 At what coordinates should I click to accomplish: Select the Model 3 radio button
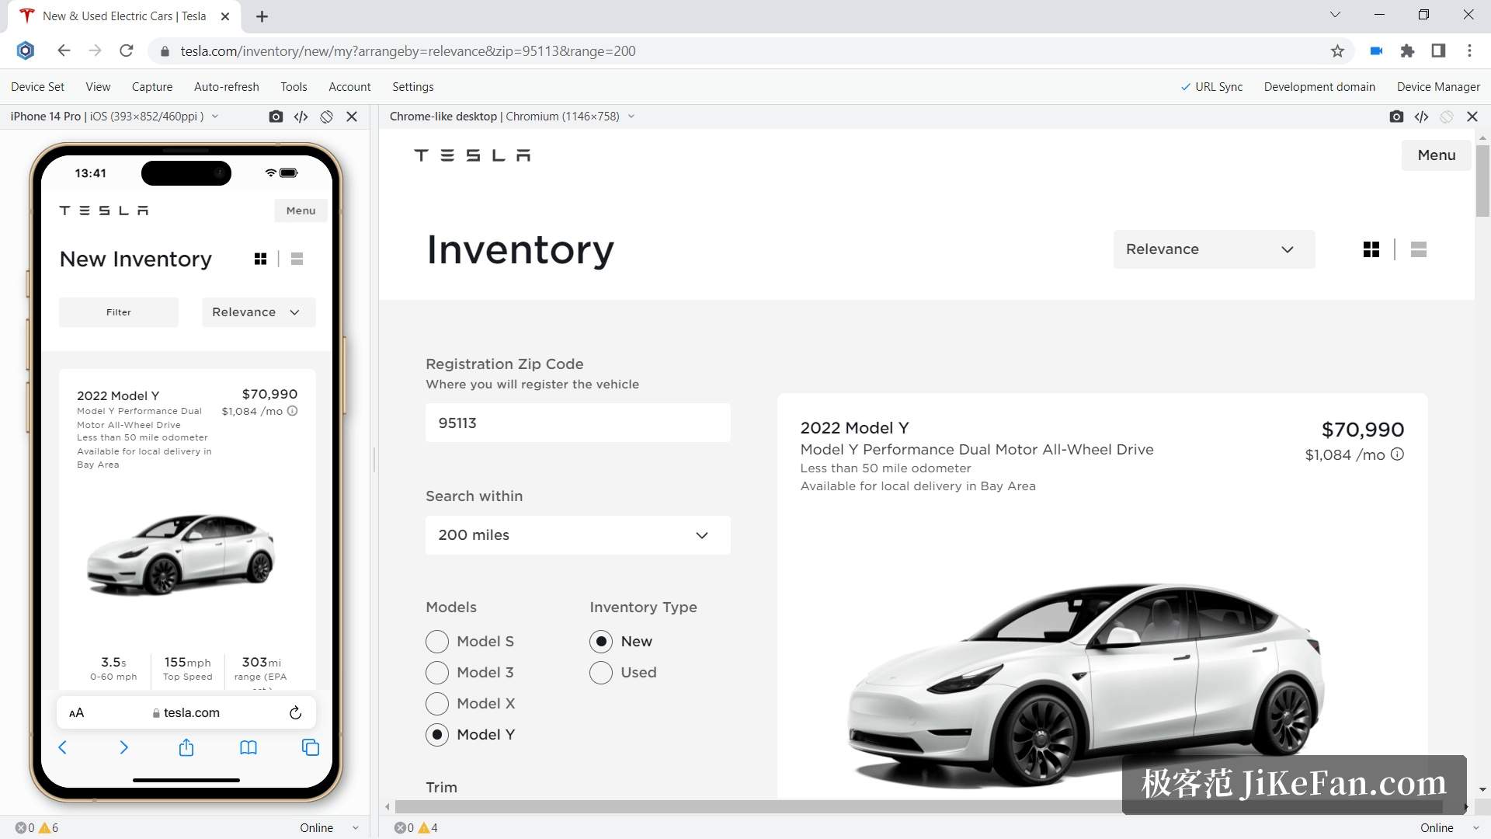pyautogui.click(x=437, y=673)
